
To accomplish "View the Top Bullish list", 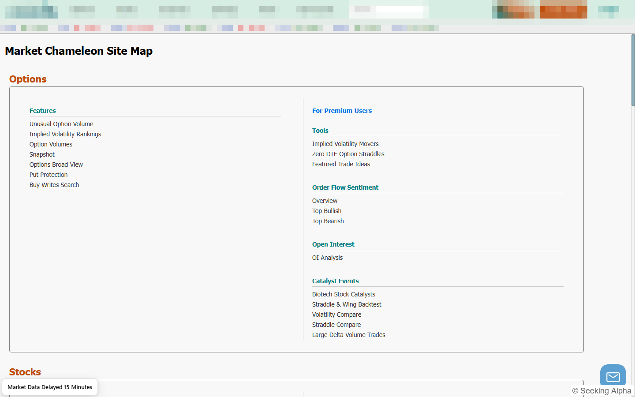I will coord(327,211).
